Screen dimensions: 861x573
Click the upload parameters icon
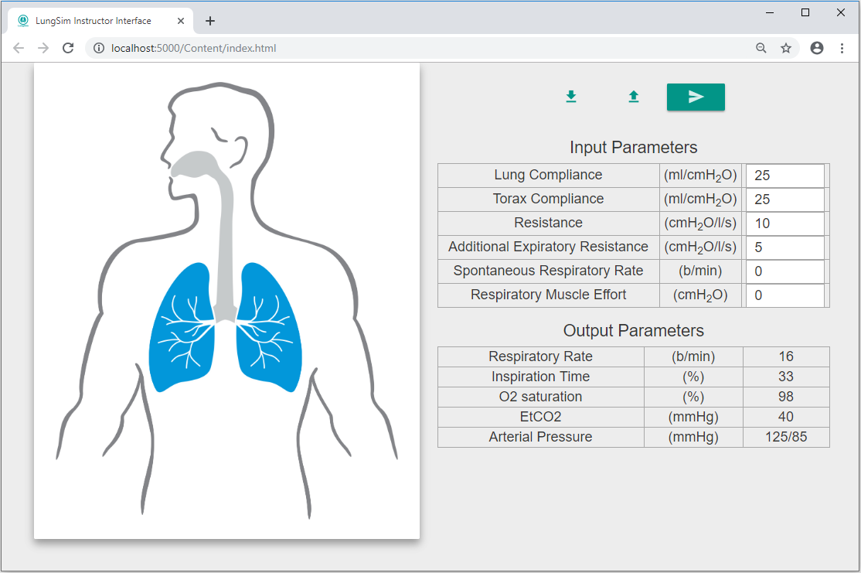tap(634, 97)
